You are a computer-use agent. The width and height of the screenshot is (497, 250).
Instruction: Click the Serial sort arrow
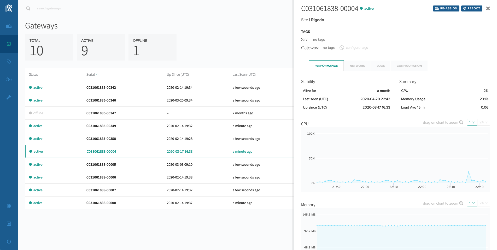pyautogui.click(x=97, y=74)
